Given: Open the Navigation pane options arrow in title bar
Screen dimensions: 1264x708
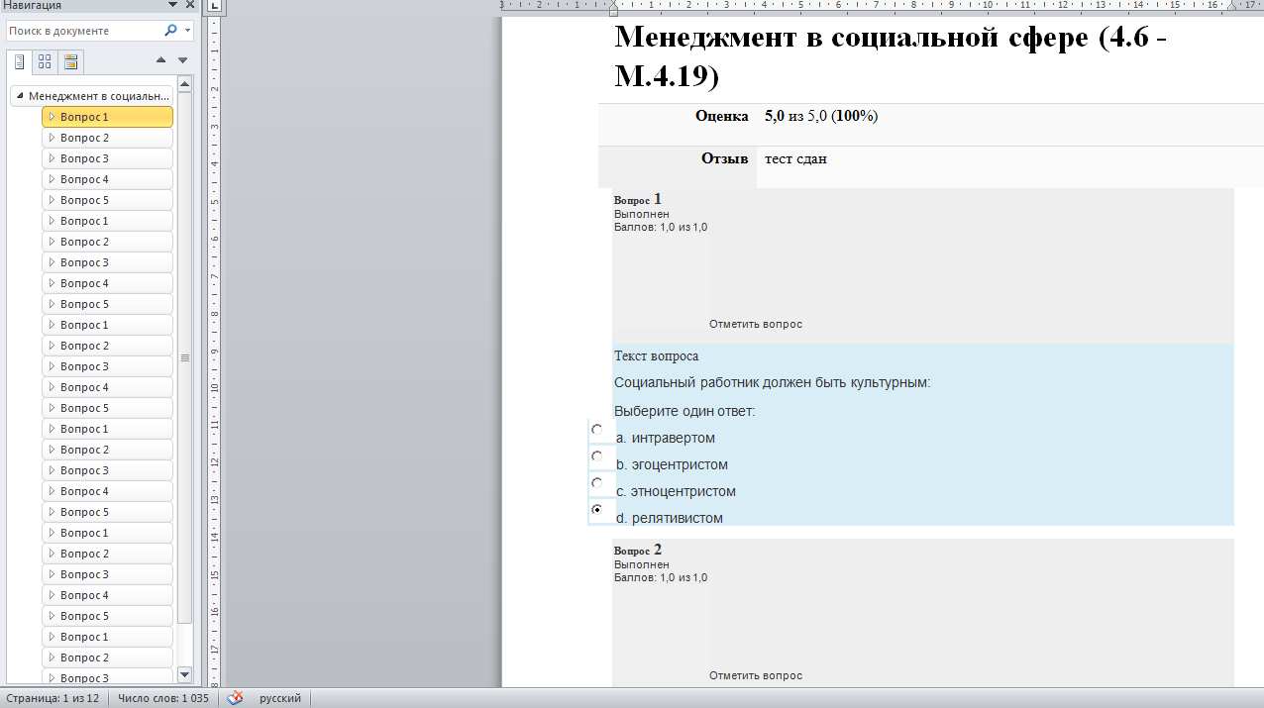Looking at the screenshot, I should pyautogui.click(x=173, y=5).
